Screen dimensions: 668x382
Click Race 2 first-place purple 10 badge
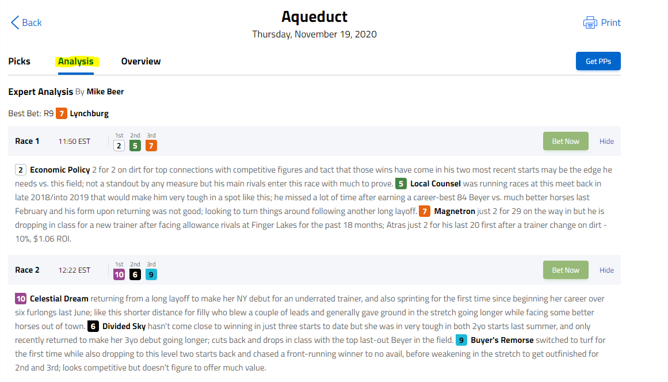(119, 274)
